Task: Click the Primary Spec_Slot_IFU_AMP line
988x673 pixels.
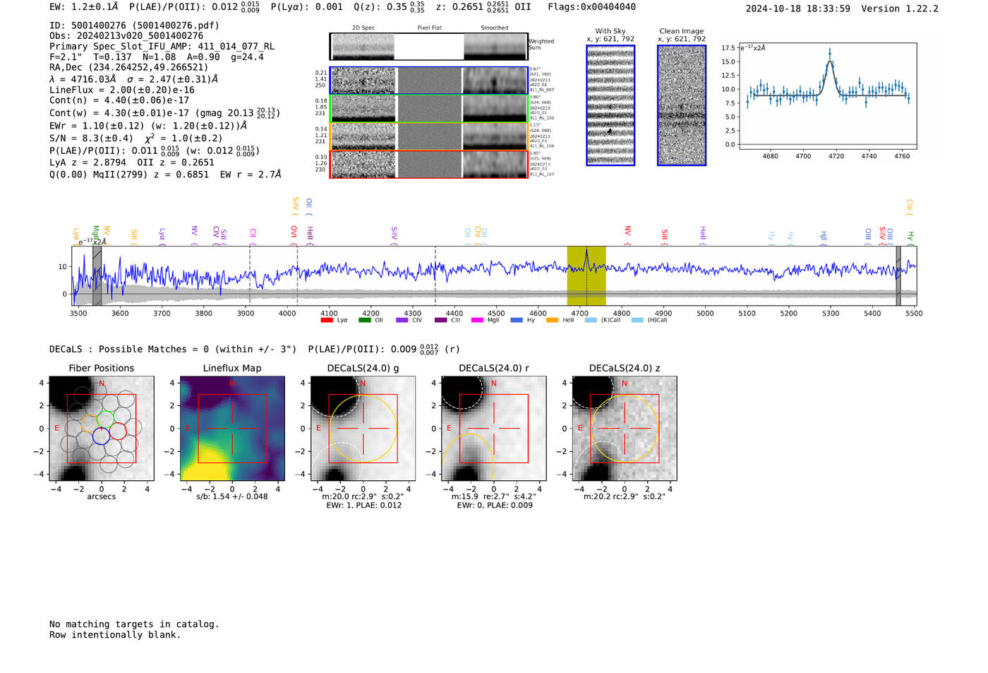Action: point(162,46)
